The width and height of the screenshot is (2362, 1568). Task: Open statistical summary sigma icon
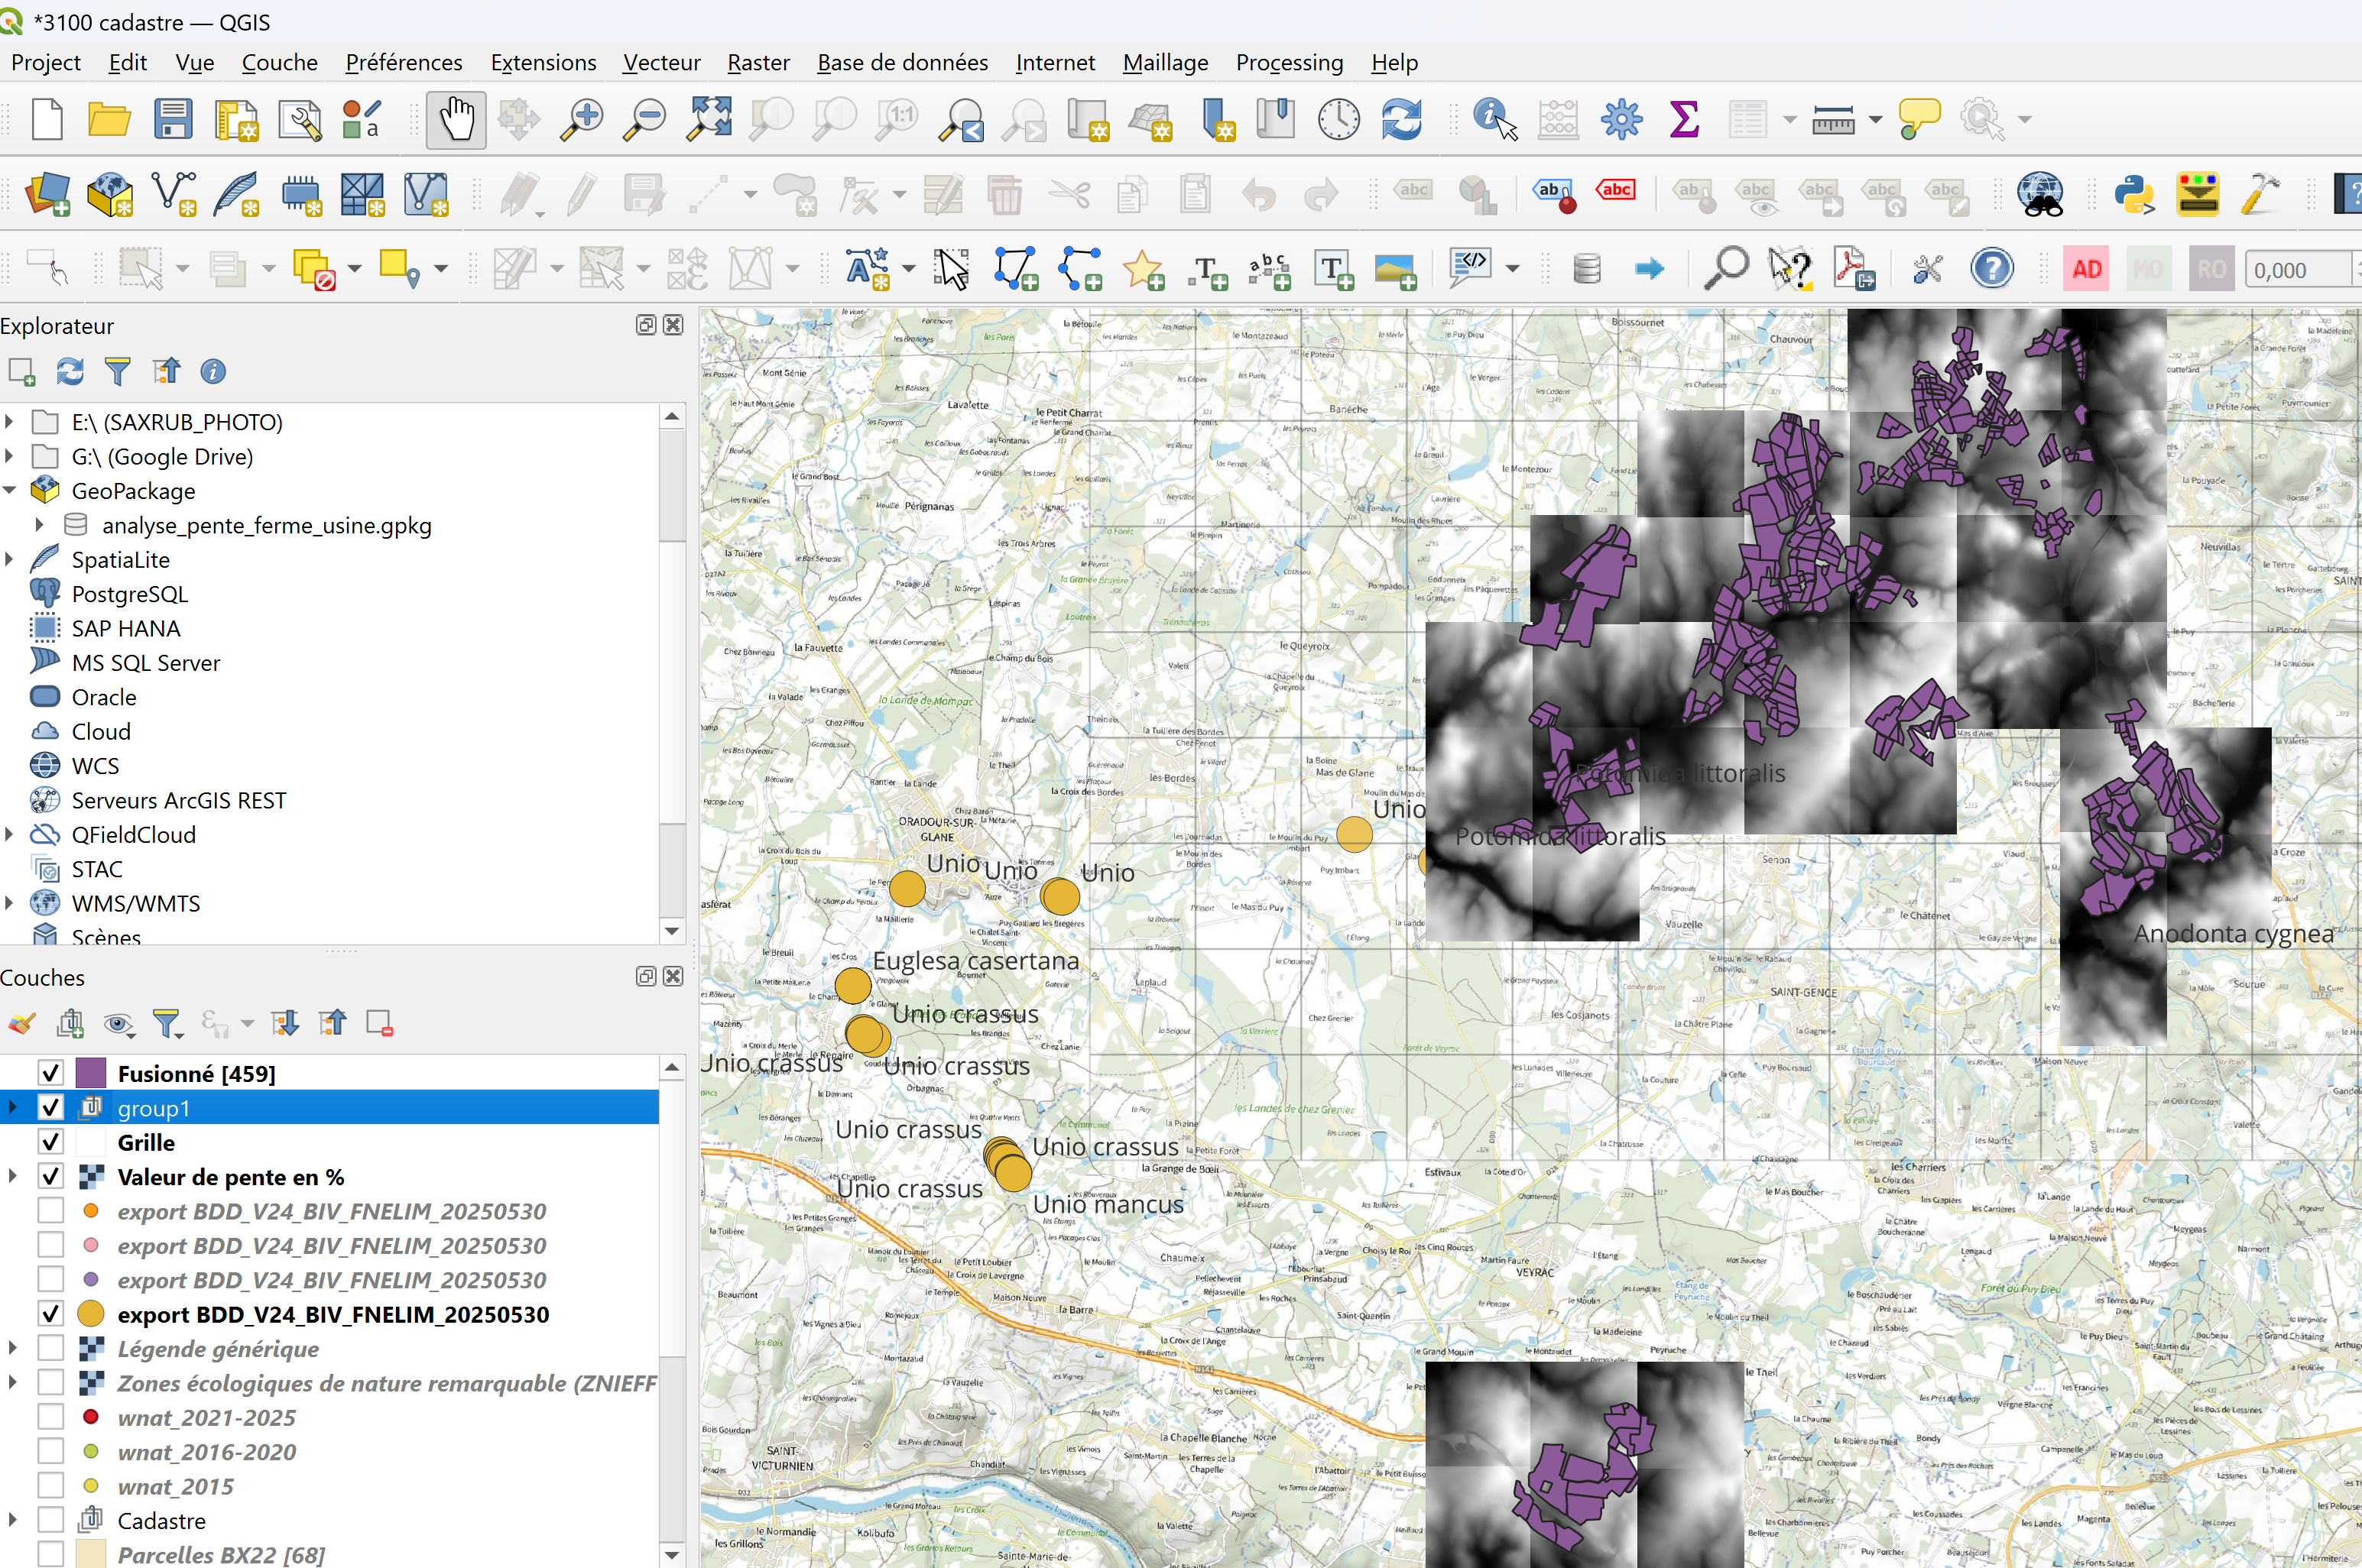pyautogui.click(x=1685, y=119)
